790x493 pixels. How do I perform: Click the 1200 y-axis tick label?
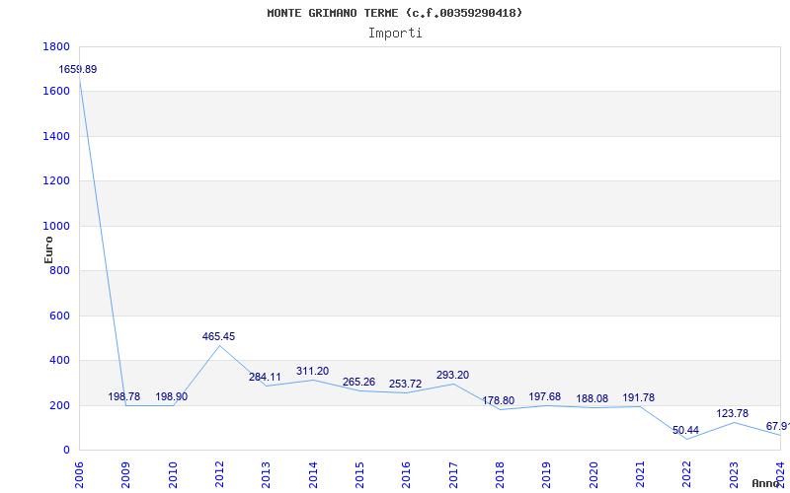pyautogui.click(x=56, y=181)
